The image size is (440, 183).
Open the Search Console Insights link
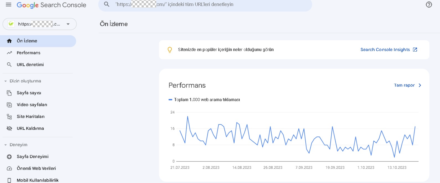pyautogui.click(x=389, y=50)
